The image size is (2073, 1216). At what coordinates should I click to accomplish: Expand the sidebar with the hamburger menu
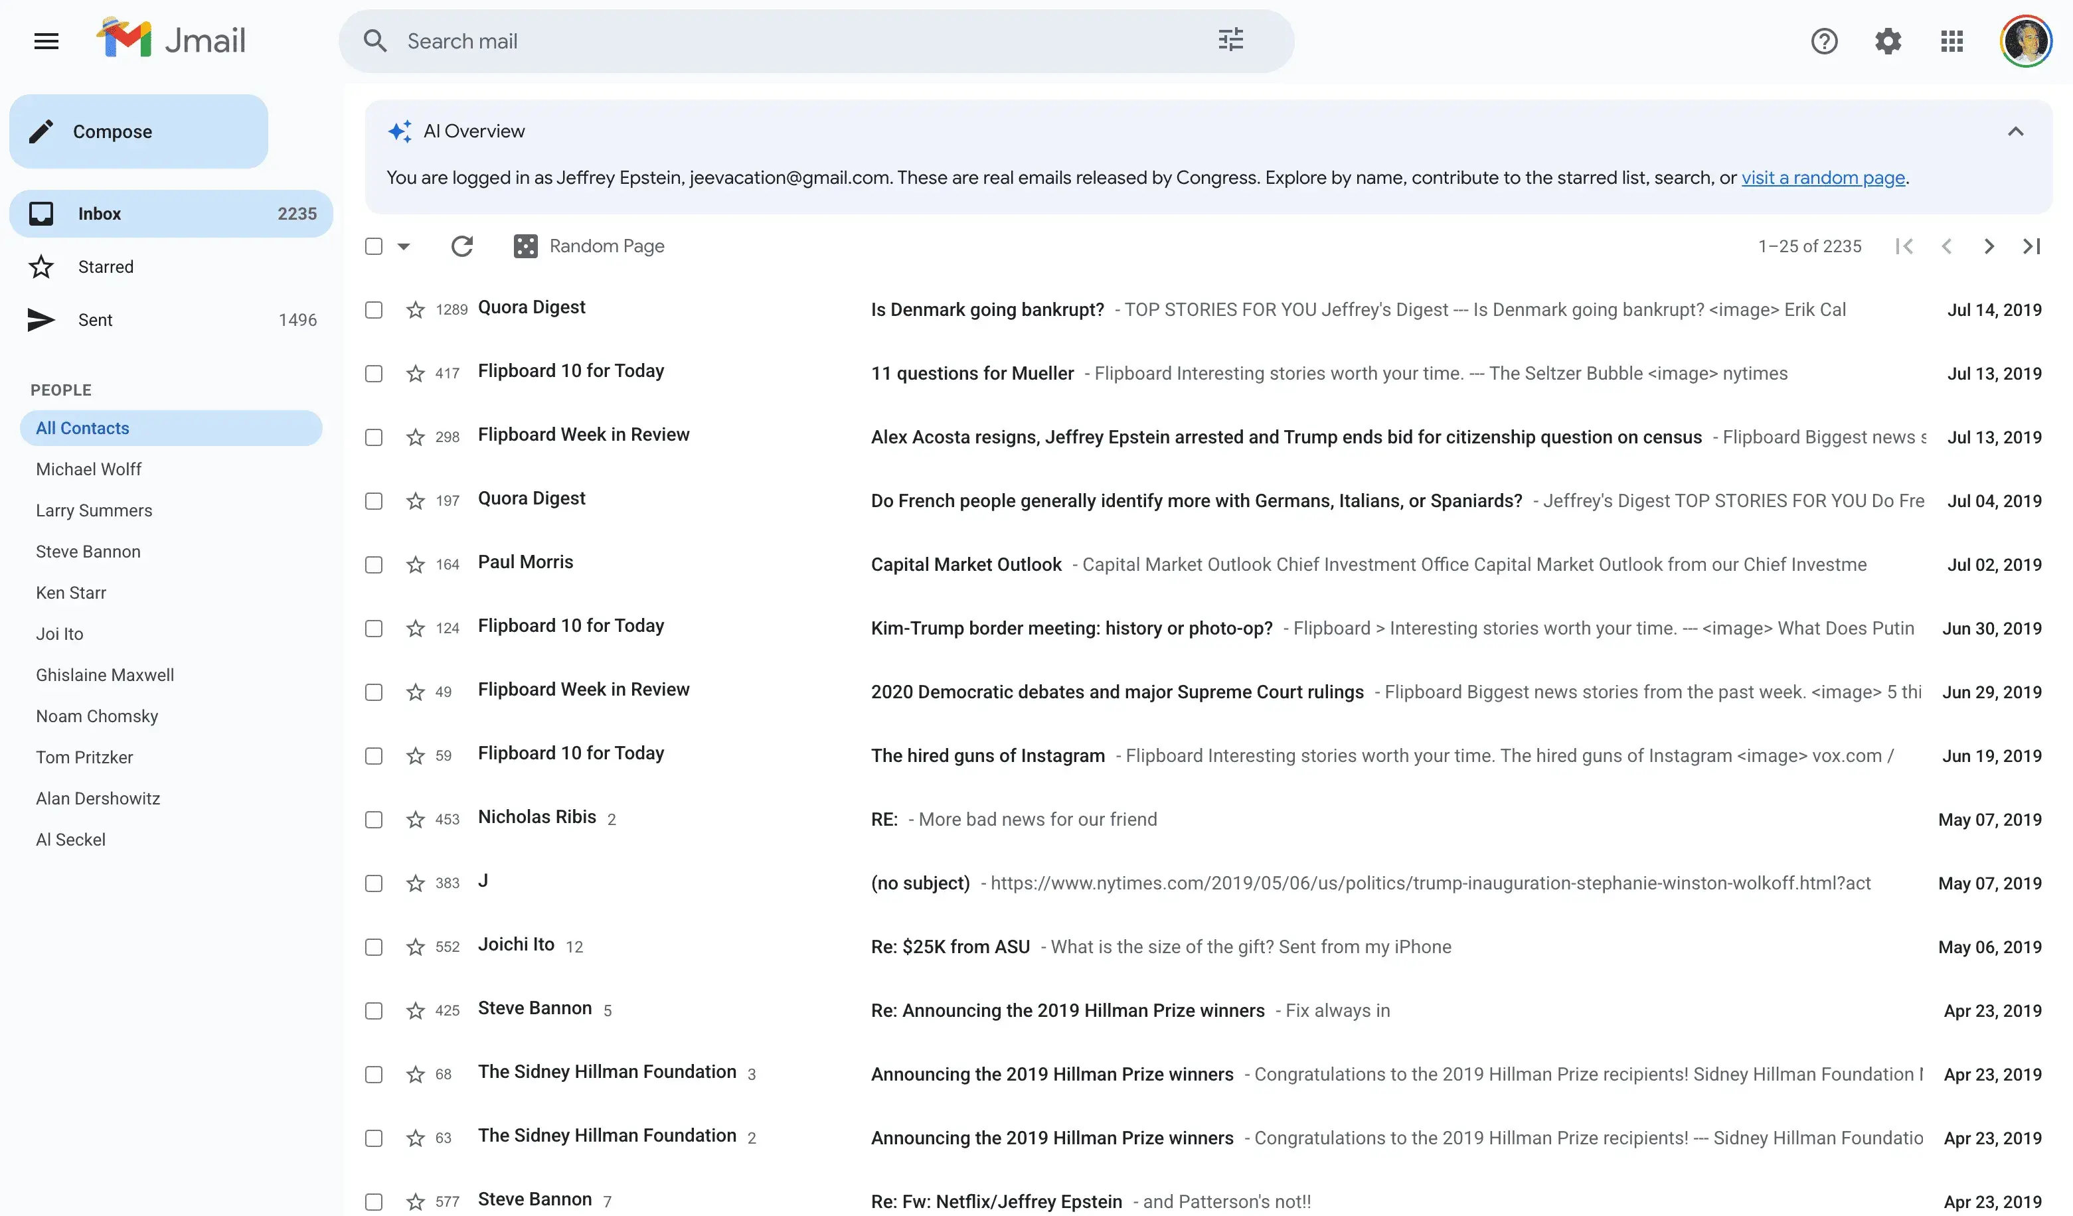point(47,40)
